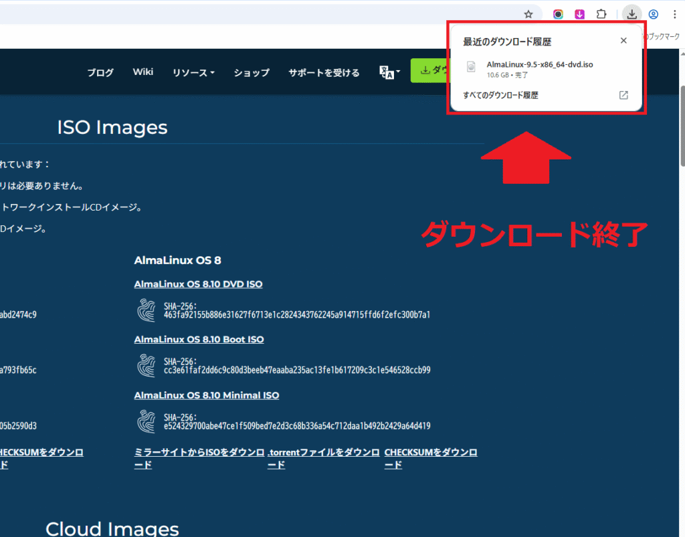685x537 pixels.
Task: Click the ISO file icon in the downloads popup
Action: [471, 67]
